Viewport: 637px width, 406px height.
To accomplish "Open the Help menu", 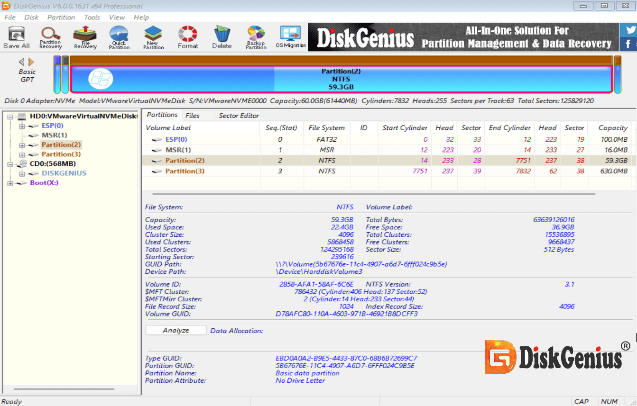I will 141,17.
